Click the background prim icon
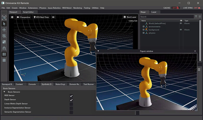 point(147,30)
